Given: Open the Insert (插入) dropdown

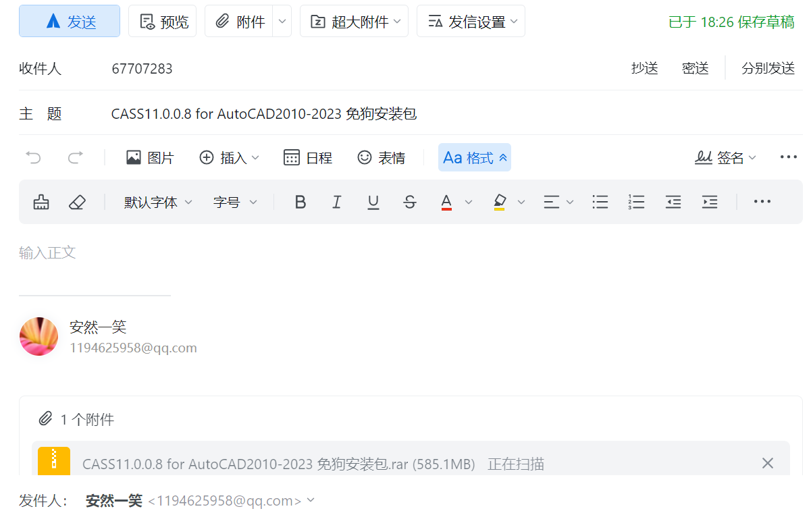Looking at the screenshot, I should [229, 157].
